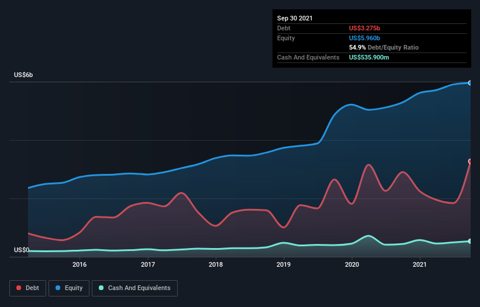Click the Equity label in the tooltip
480x307 pixels.
(286, 38)
